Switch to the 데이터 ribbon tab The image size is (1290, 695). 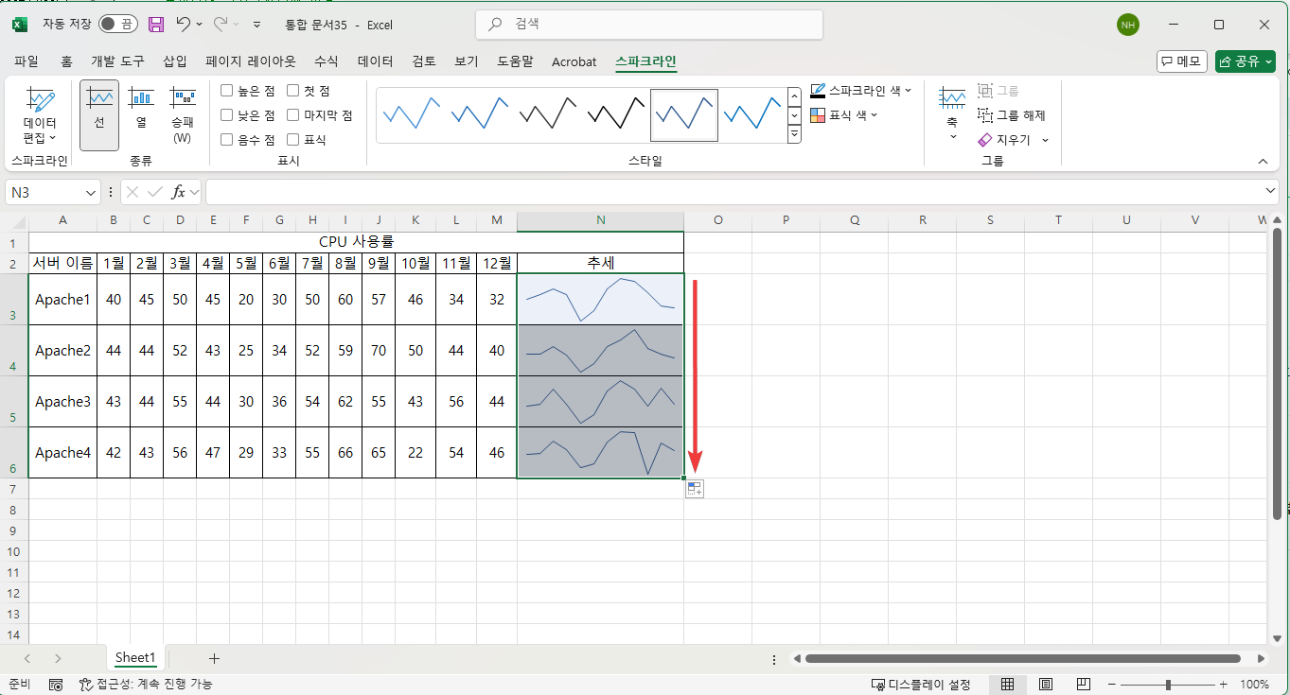[x=375, y=61]
